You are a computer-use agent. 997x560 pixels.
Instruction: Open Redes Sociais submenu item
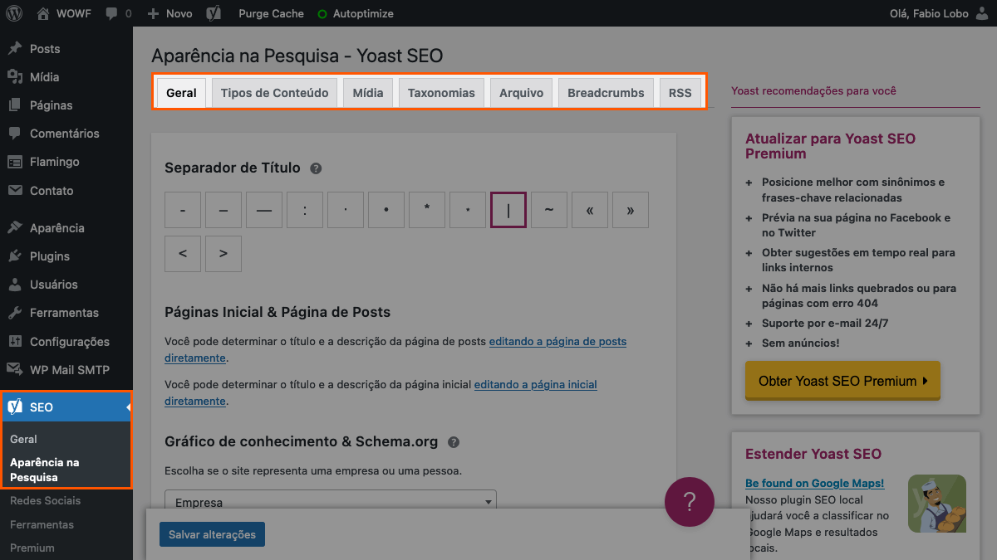click(x=46, y=500)
